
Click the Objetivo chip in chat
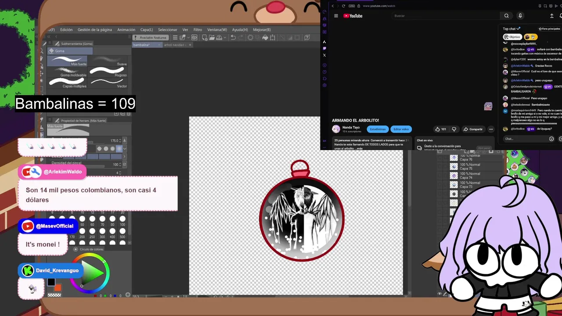pos(512,37)
